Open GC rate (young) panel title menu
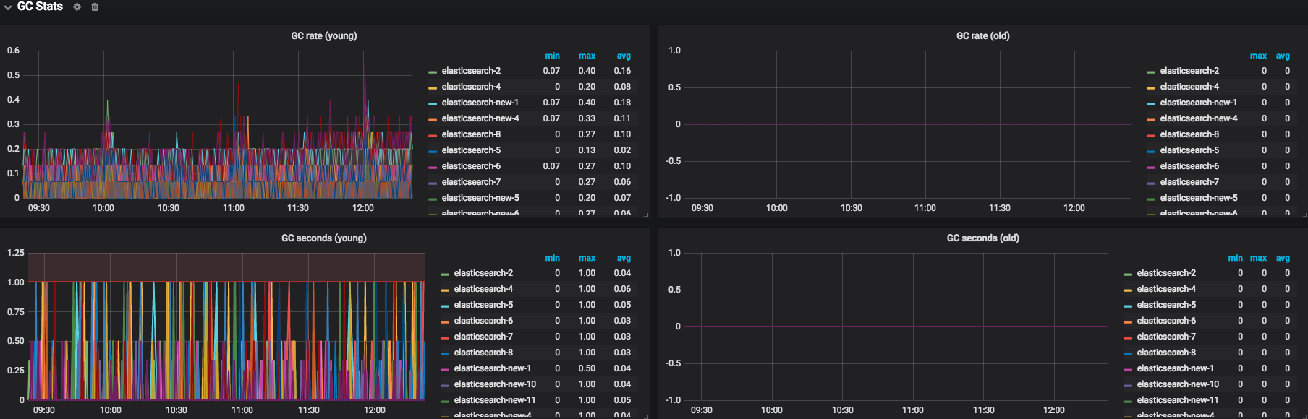Viewport: 1308px width, 419px height. pos(324,35)
